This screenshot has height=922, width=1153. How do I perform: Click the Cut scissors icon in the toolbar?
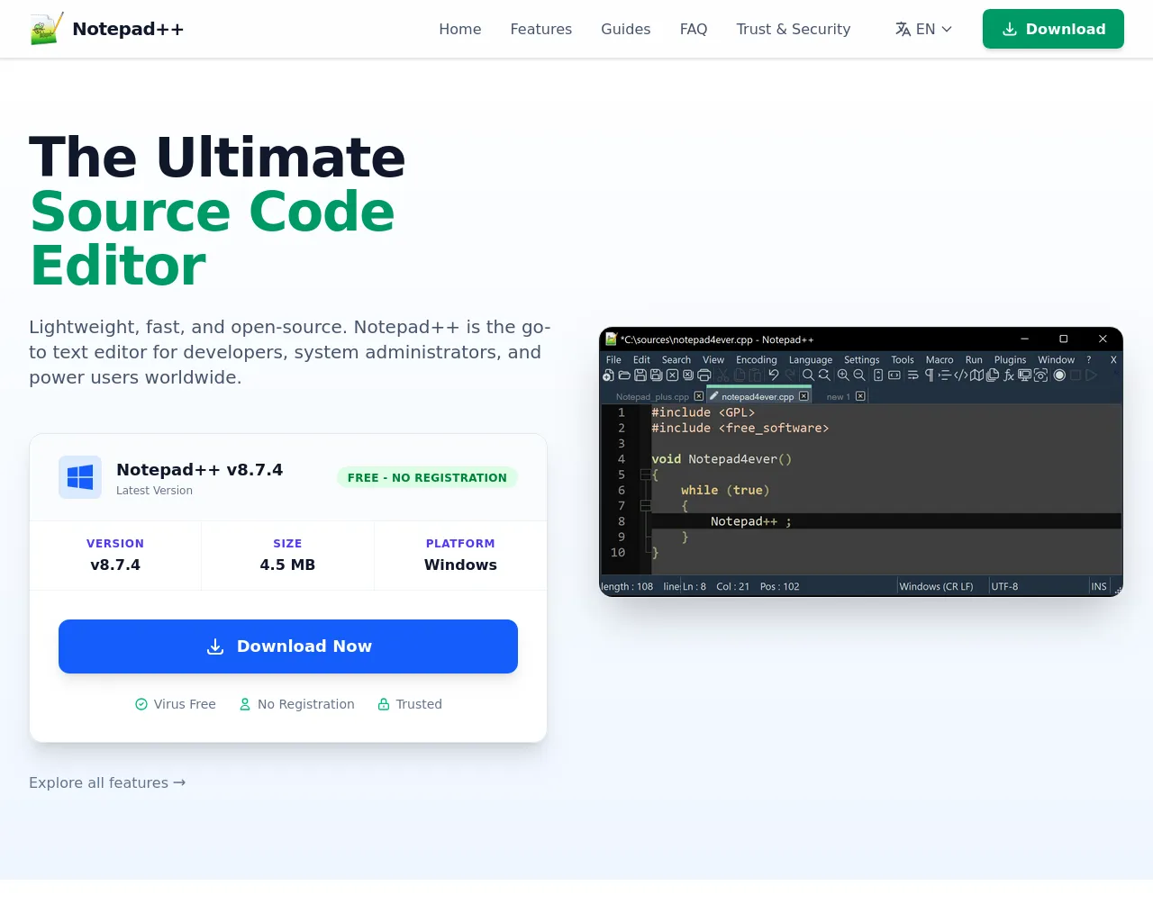pyautogui.click(x=723, y=375)
